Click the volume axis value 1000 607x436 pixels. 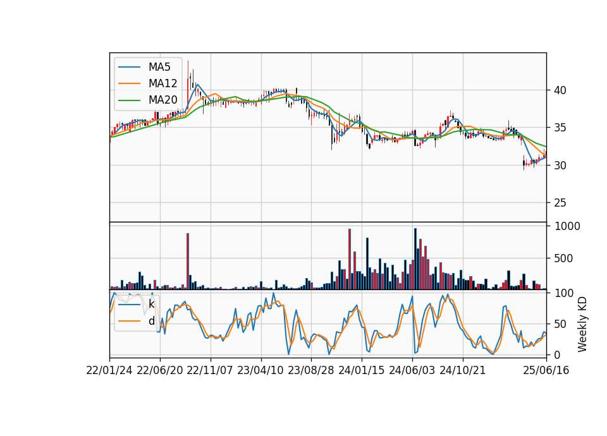click(x=568, y=226)
